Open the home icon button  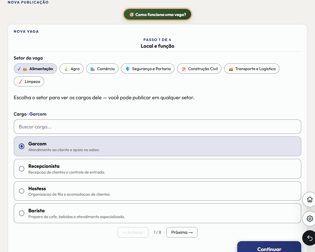[x=310, y=199]
